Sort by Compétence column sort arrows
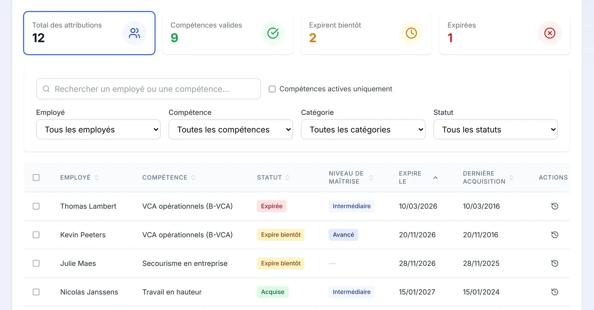The height and width of the screenshot is (310, 594). pyautogui.click(x=193, y=177)
